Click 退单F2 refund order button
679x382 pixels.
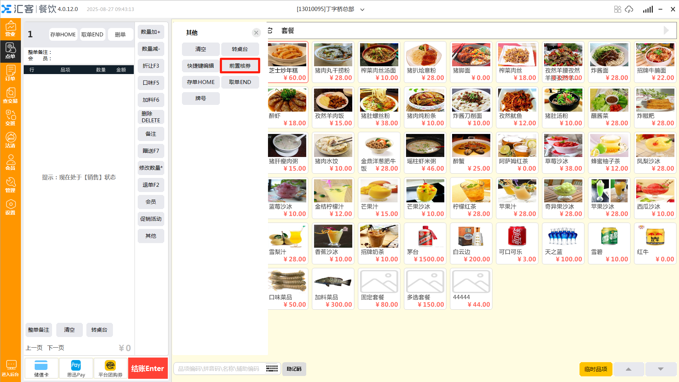point(151,185)
